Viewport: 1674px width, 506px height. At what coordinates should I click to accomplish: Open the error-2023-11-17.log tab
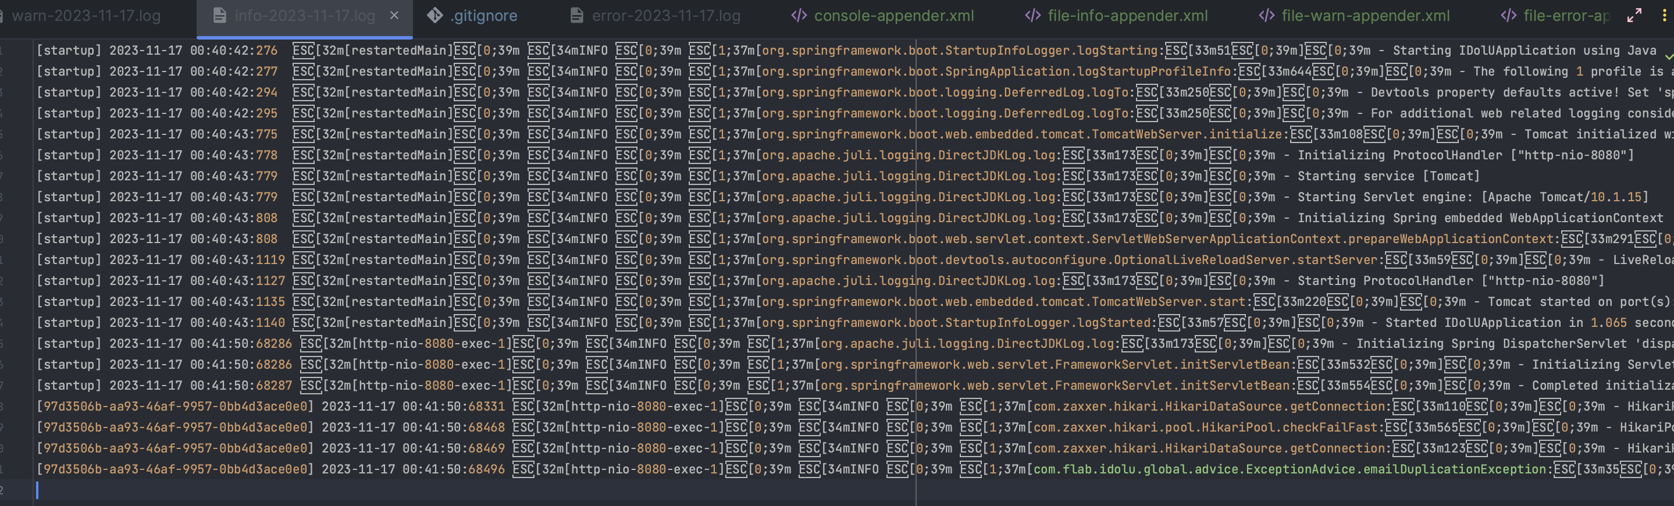tap(666, 16)
